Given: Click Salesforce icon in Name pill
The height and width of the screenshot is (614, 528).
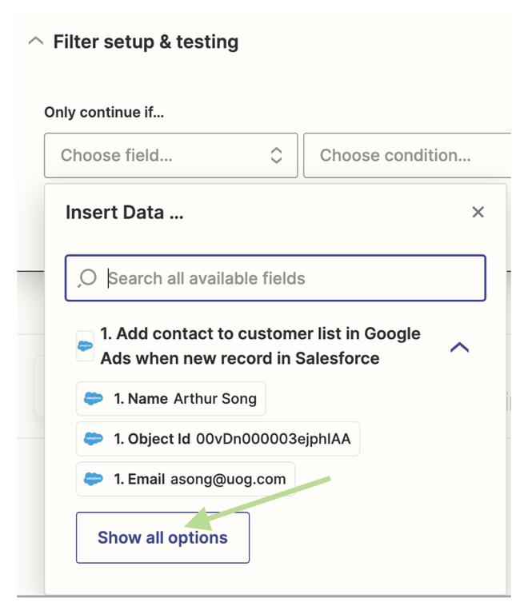Looking at the screenshot, I should coord(94,399).
